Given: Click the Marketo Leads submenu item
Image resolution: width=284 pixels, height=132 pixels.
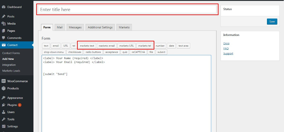Looking at the screenshot, I should [x=11, y=71].
